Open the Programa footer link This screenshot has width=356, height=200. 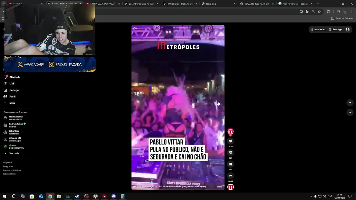(x=8, y=166)
